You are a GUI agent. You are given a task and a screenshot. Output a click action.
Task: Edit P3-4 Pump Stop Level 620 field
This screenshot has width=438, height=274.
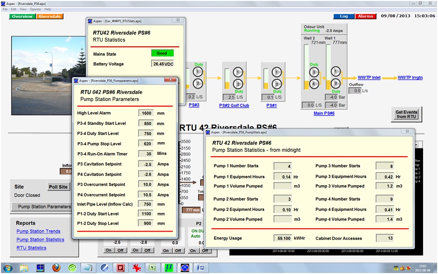(x=146, y=144)
